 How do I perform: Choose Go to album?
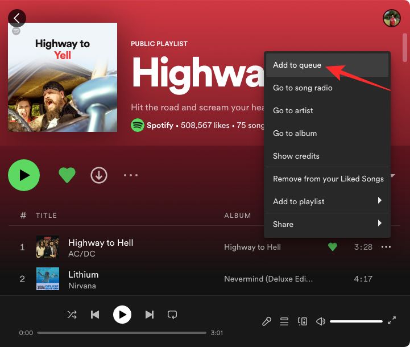click(x=327, y=133)
